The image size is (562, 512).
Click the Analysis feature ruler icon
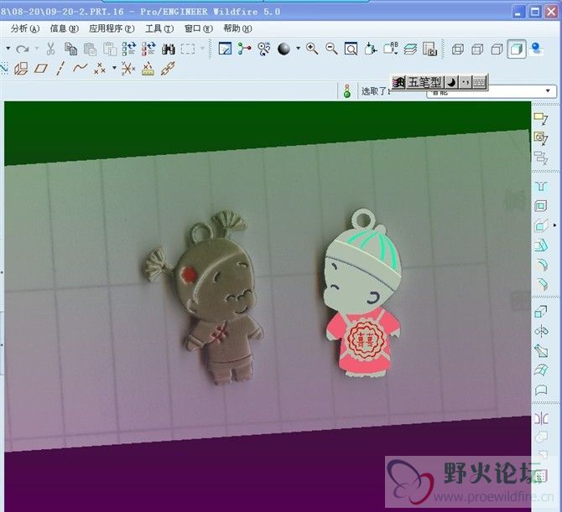148,68
